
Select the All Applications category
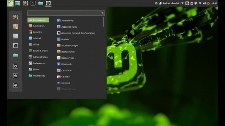(38, 20)
